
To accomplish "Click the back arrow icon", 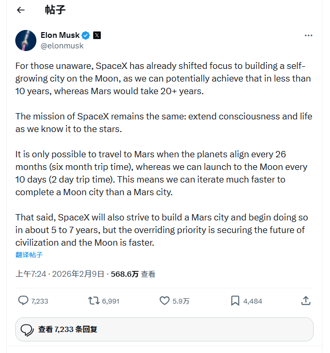I will (21, 10).
